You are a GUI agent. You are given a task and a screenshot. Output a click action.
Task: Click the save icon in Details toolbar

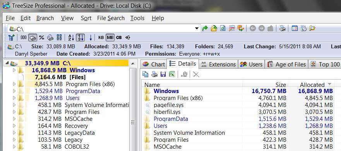click(x=163, y=74)
